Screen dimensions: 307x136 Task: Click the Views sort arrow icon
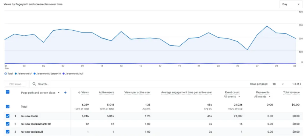point(79,93)
